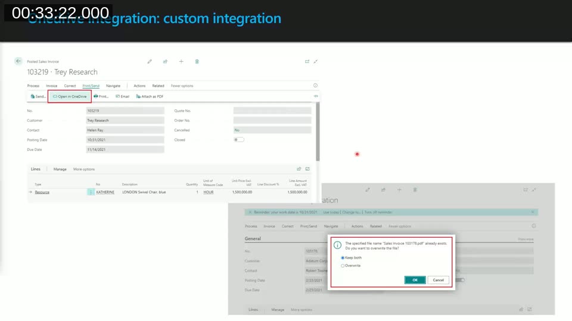
Task: Click the Cancelled field showing No
Action: (272, 130)
